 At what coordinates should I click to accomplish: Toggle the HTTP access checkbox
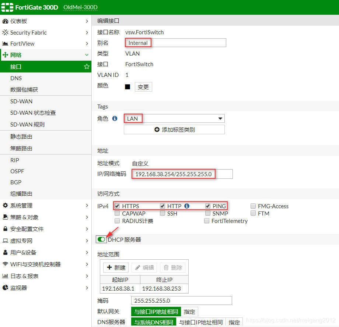(x=162, y=206)
